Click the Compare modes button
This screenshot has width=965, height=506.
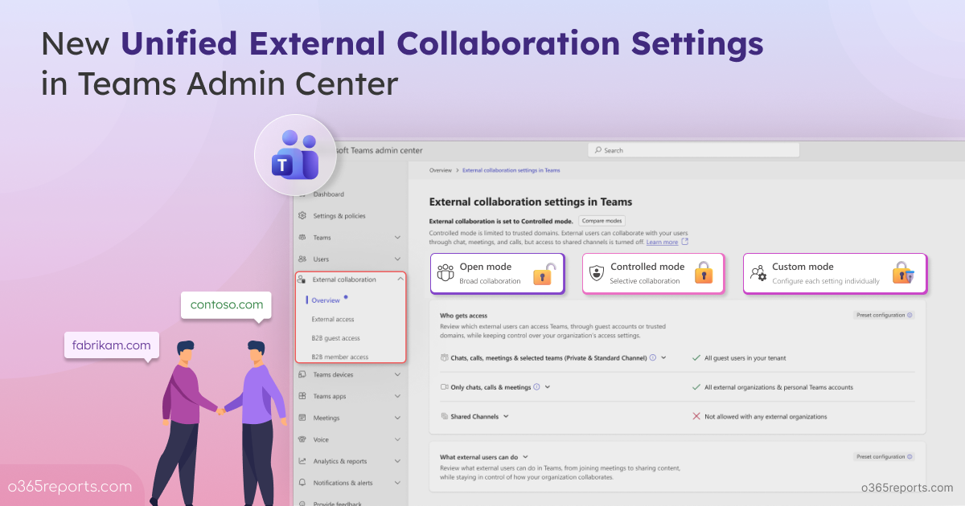tap(602, 221)
